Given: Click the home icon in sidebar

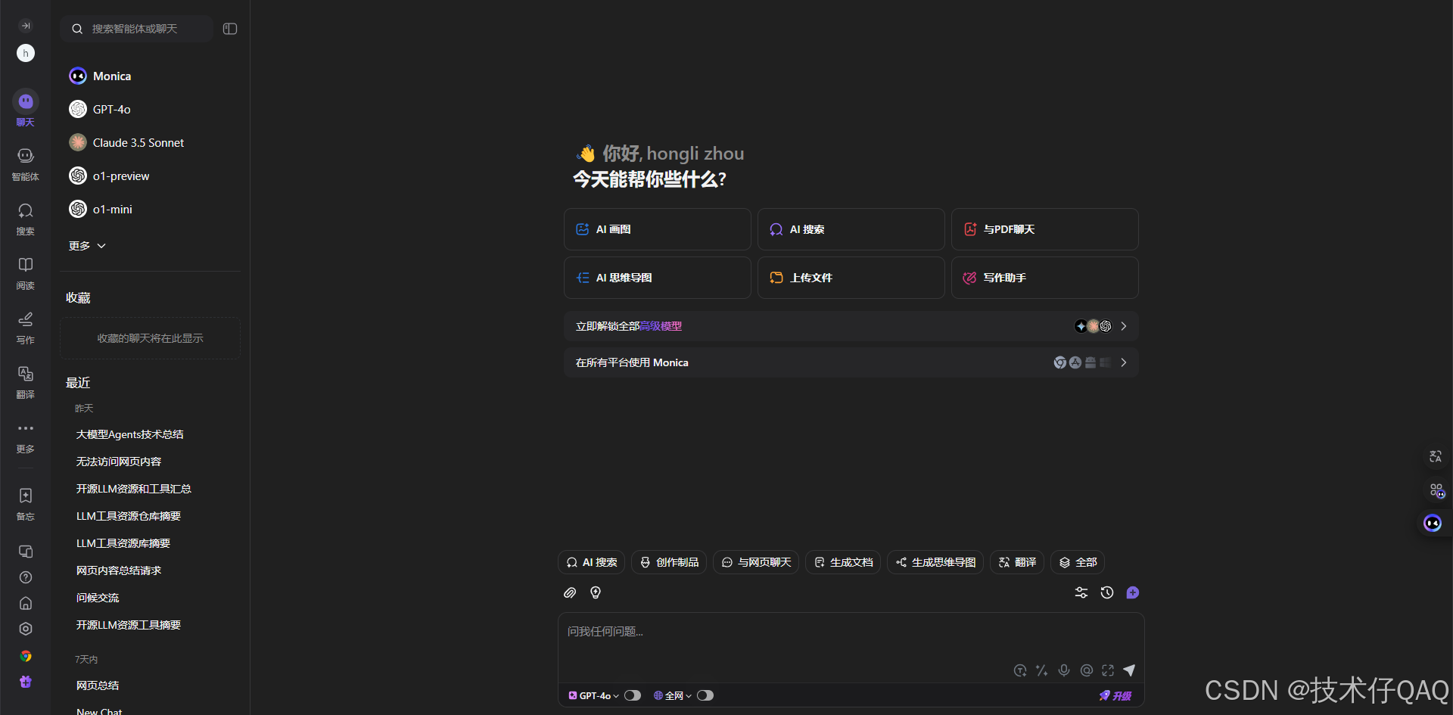Looking at the screenshot, I should tap(26, 603).
